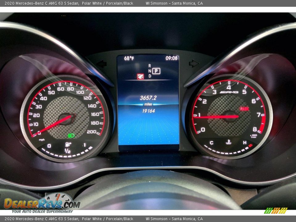This screenshot has width=296, height=222.
Task: Tap the red PARK indicator in the tachometer
Action: pos(244,109)
